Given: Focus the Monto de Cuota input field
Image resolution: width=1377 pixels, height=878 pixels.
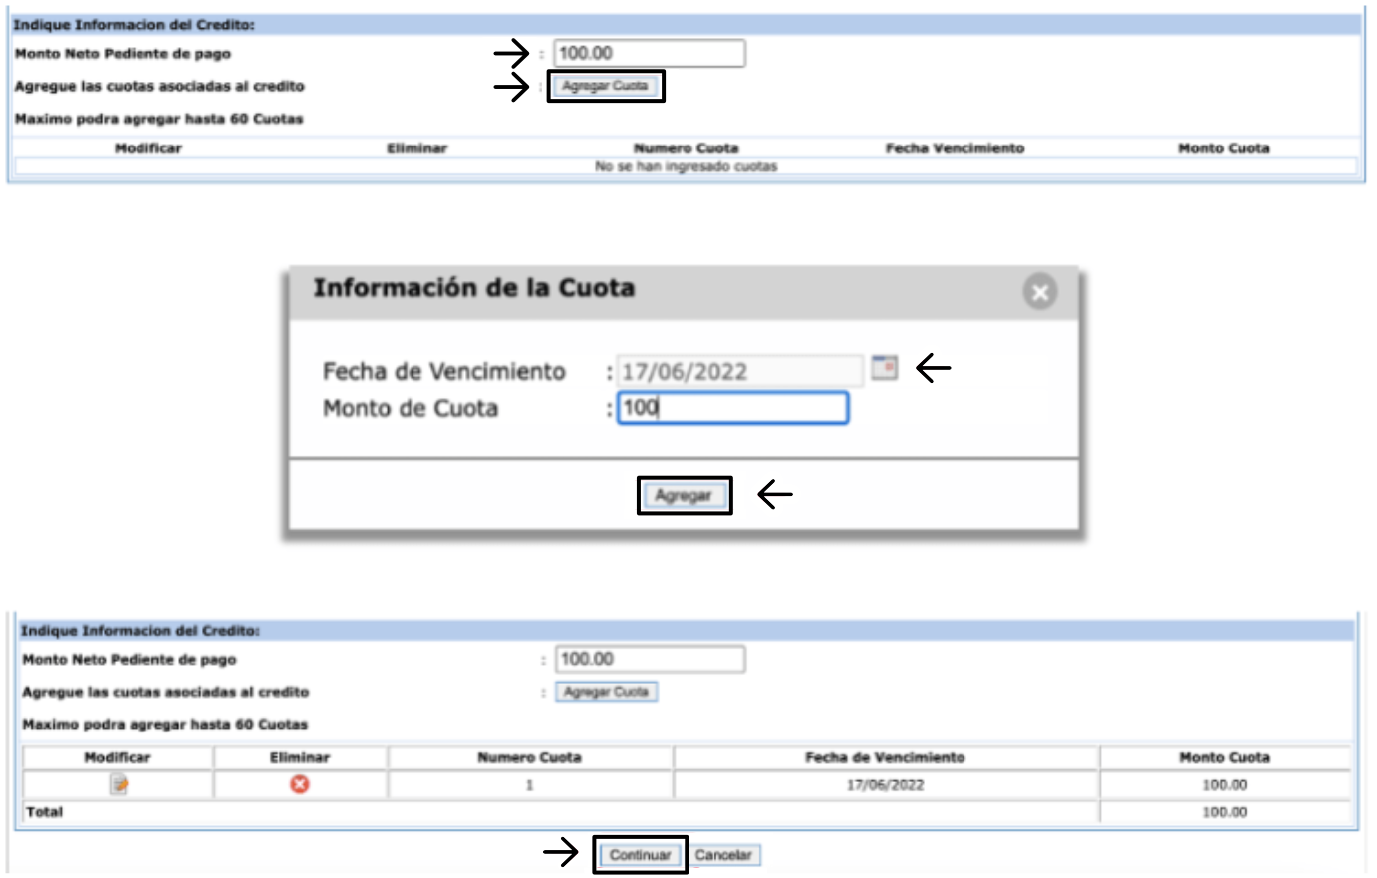Looking at the screenshot, I should click(732, 408).
